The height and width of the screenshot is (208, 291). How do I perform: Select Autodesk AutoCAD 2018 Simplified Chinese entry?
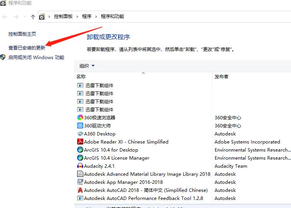pyautogui.click(x=145, y=190)
